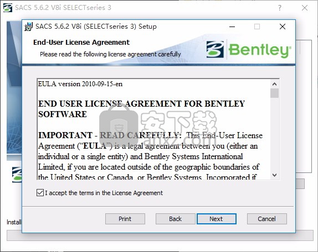Minimize the Setup dialog

[x=232, y=27]
